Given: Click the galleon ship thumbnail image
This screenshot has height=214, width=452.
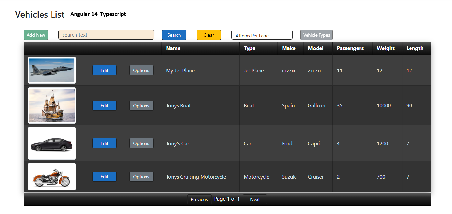Looking at the screenshot, I should tap(52, 105).
